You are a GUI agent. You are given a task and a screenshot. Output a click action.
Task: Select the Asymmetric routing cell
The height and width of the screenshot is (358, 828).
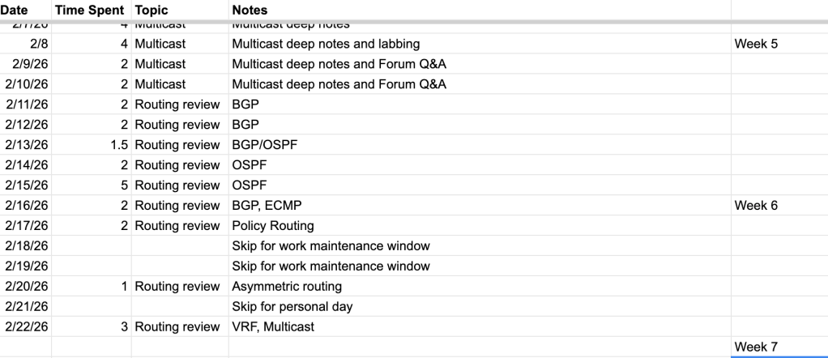(x=287, y=287)
